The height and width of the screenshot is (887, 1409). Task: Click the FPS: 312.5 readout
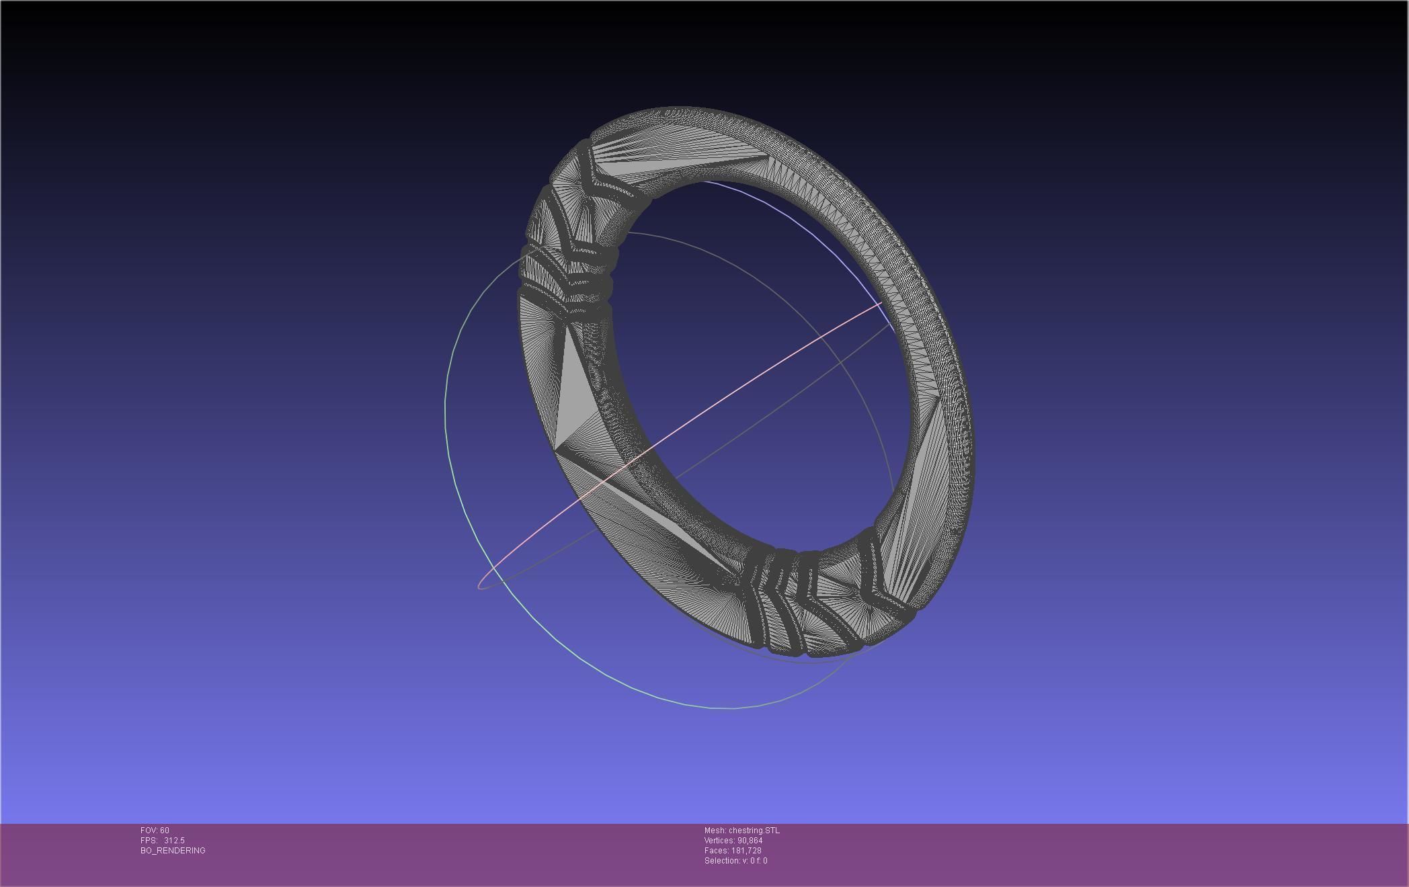coord(162,841)
